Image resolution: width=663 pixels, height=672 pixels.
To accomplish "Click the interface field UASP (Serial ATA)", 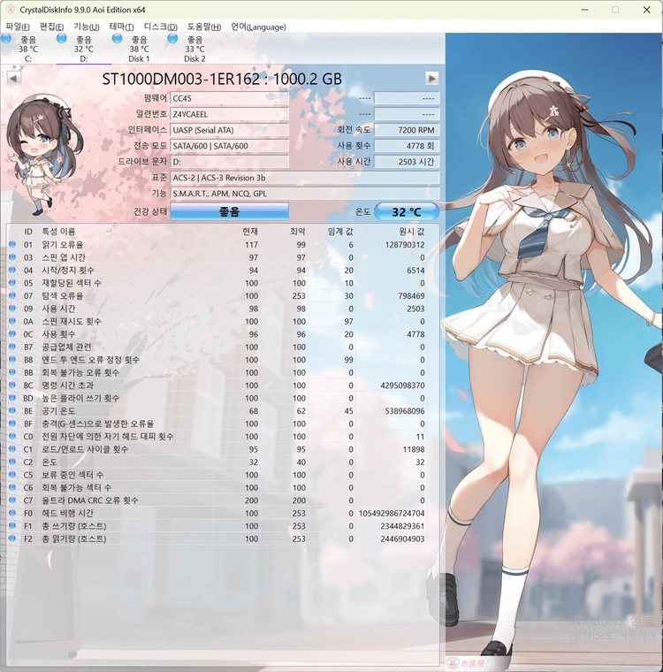I will pos(229,130).
